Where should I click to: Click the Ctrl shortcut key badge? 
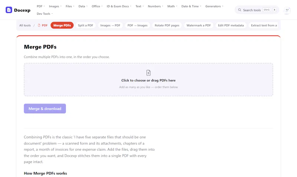267,10
